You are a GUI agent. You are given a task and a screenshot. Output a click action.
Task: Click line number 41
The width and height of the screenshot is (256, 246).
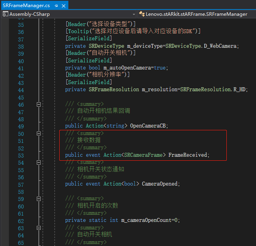[21, 68]
